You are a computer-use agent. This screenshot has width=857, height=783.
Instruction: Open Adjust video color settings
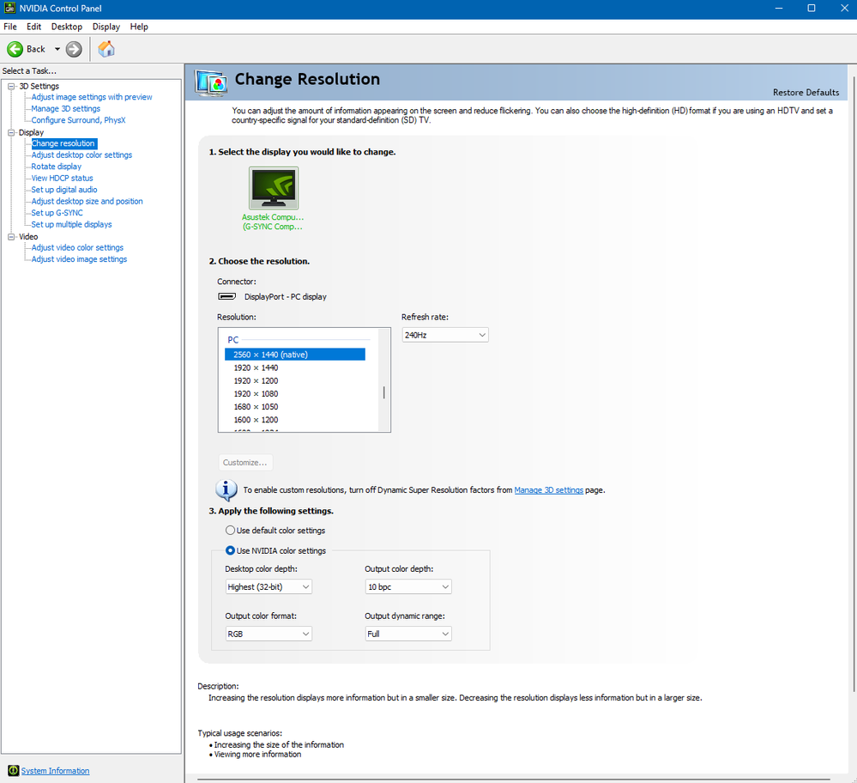77,247
